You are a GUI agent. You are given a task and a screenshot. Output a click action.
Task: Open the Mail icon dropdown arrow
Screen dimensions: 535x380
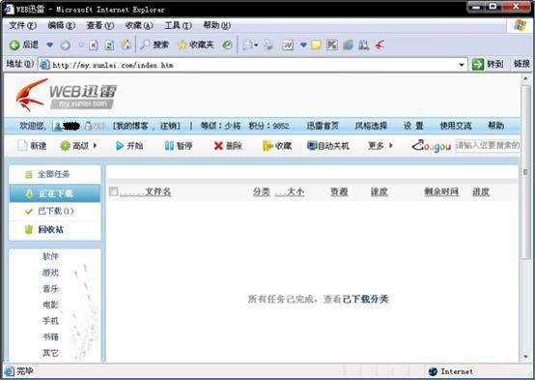[x=256, y=45]
